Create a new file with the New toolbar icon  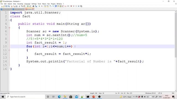pos(2,6)
